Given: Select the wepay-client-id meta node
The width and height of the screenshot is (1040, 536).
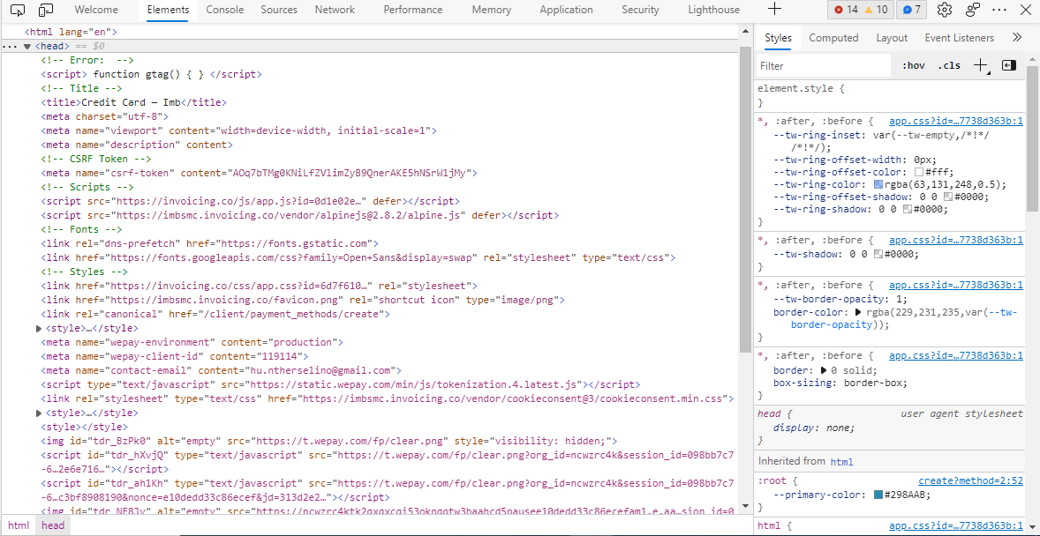Looking at the screenshot, I should (x=175, y=356).
